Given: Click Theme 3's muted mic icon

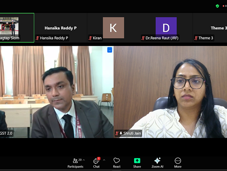Looking at the screenshot, I should coord(196,38).
